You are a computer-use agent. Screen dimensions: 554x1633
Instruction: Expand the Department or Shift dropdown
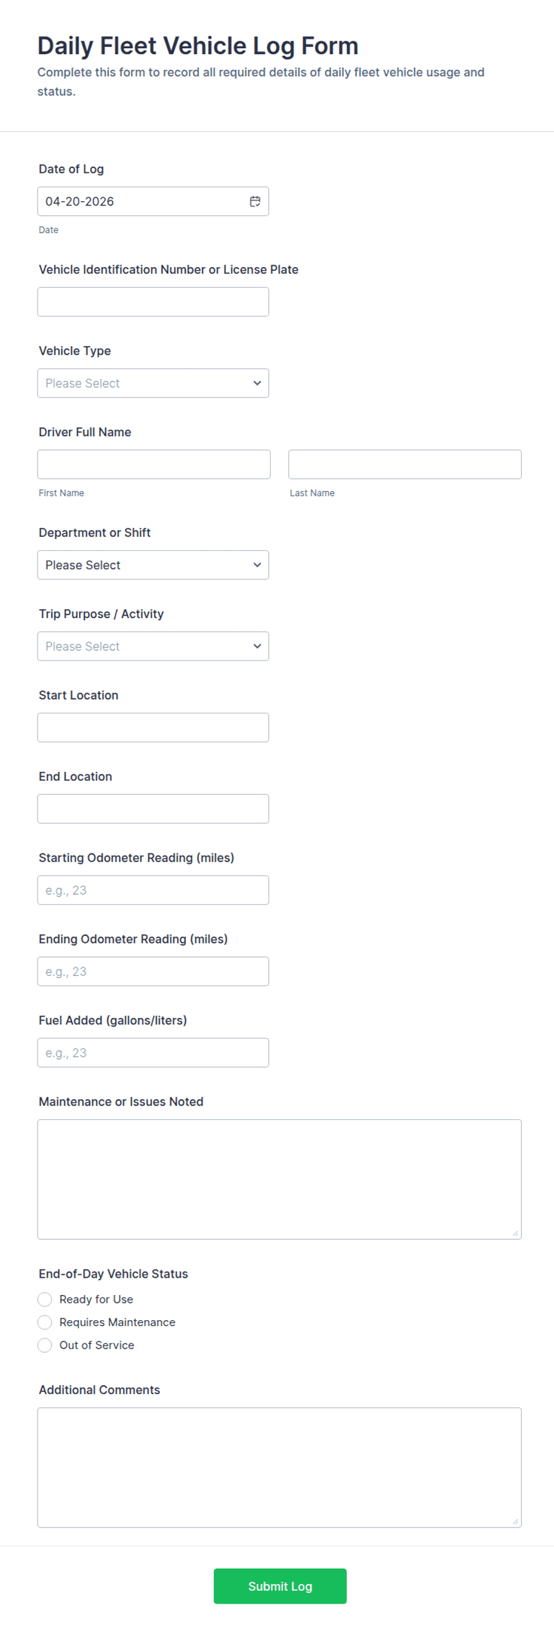point(152,565)
